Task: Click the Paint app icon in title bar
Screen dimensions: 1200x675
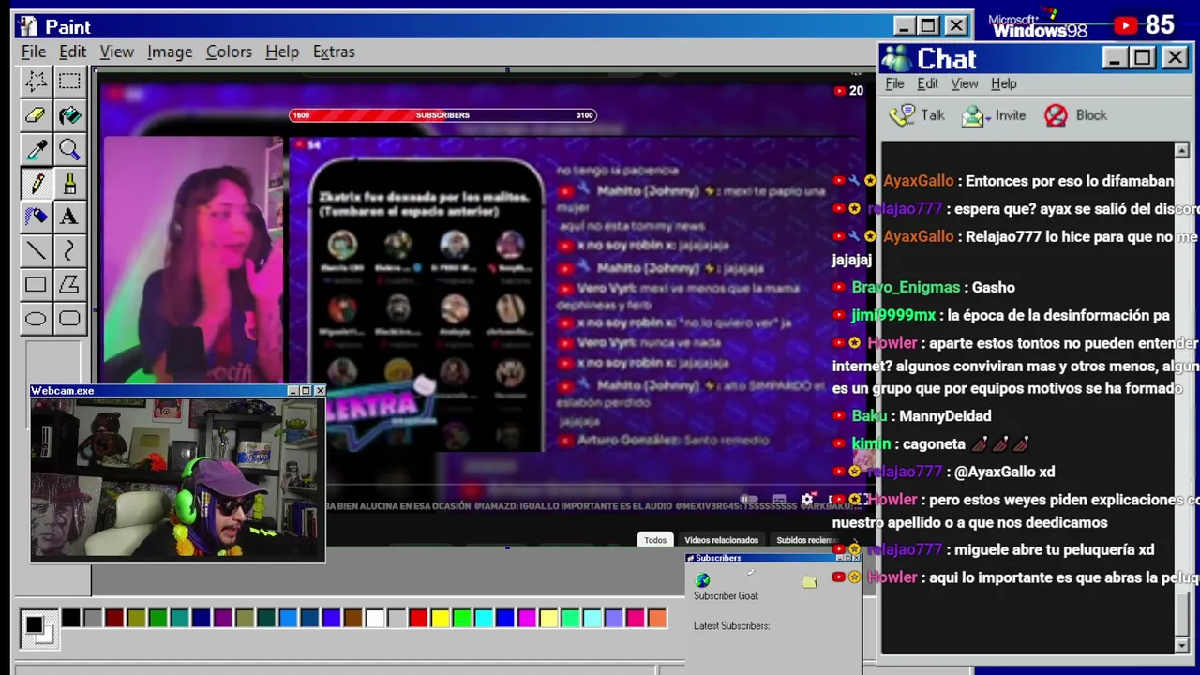Action: pos(28,26)
